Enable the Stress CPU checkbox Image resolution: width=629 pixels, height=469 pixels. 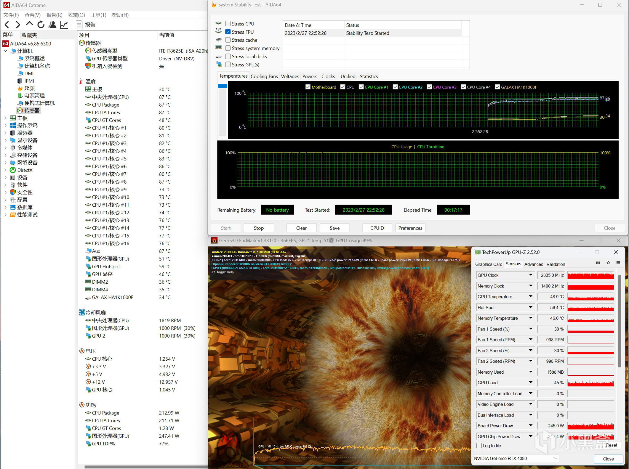click(x=228, y=24)
